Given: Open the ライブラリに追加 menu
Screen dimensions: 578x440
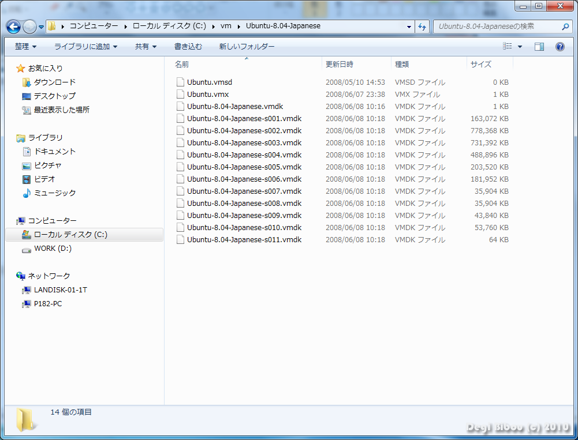Looking at the screenshot, I should 85,46.
